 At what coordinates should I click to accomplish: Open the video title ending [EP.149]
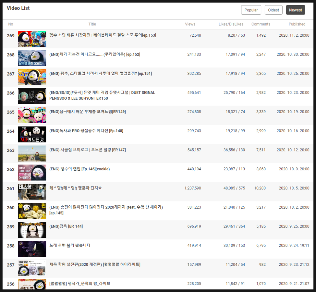[87, 112]
